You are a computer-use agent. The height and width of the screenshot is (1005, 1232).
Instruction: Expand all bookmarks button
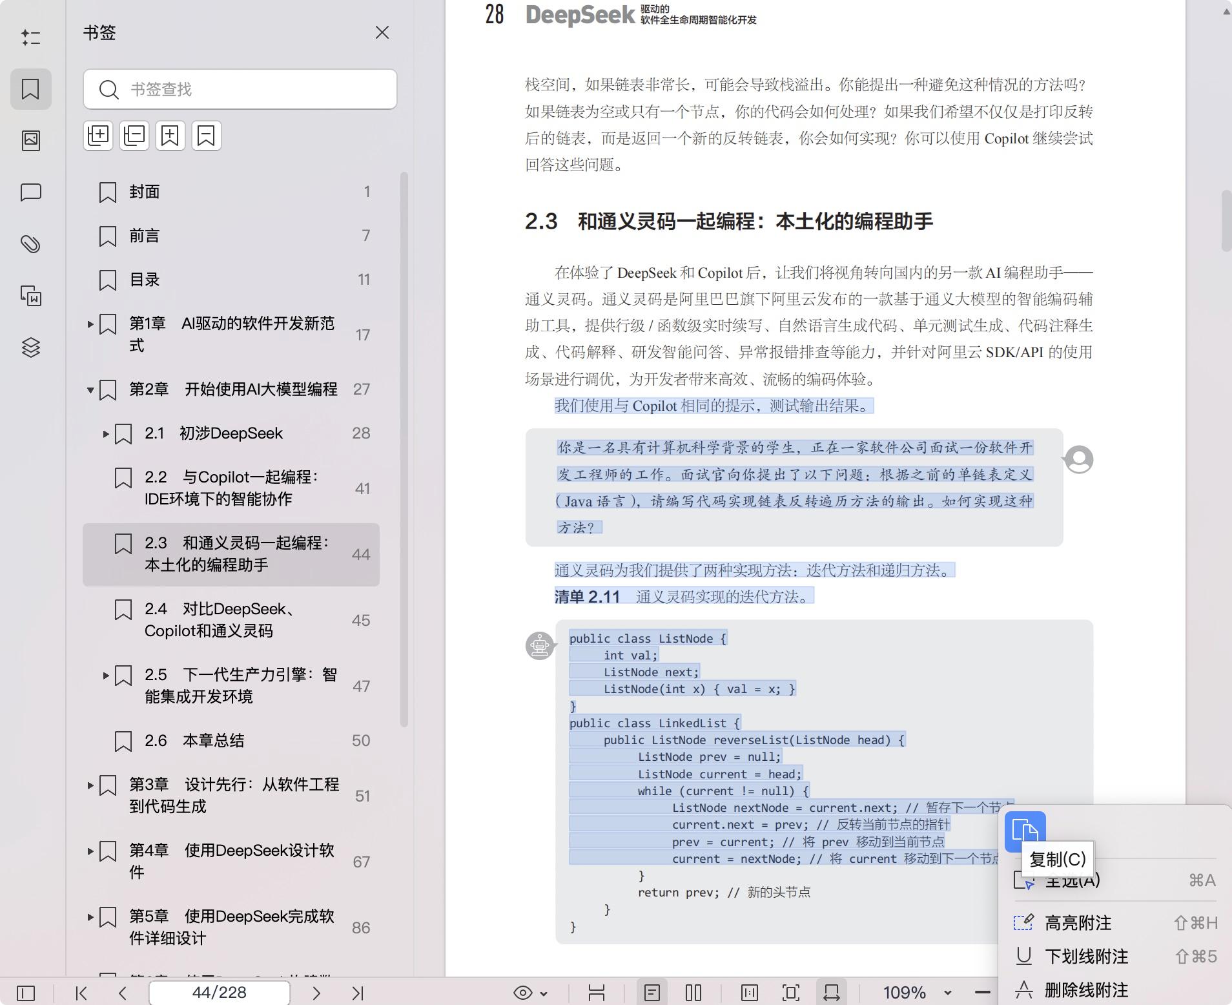[98, 136]
